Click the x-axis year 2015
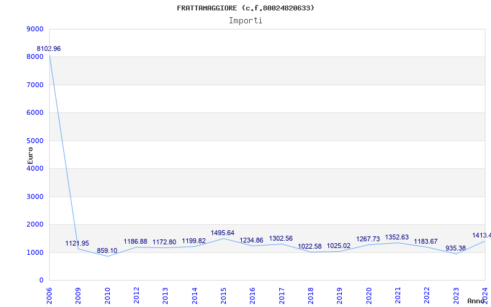The width and height of the screenshot is (491, 307). click(x=223, y=296)
